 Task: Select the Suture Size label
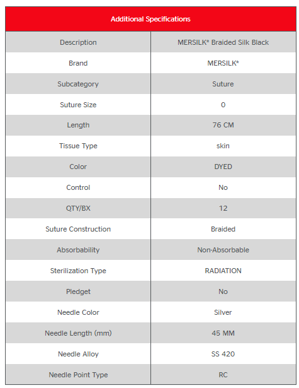click(x=78, y=105)
